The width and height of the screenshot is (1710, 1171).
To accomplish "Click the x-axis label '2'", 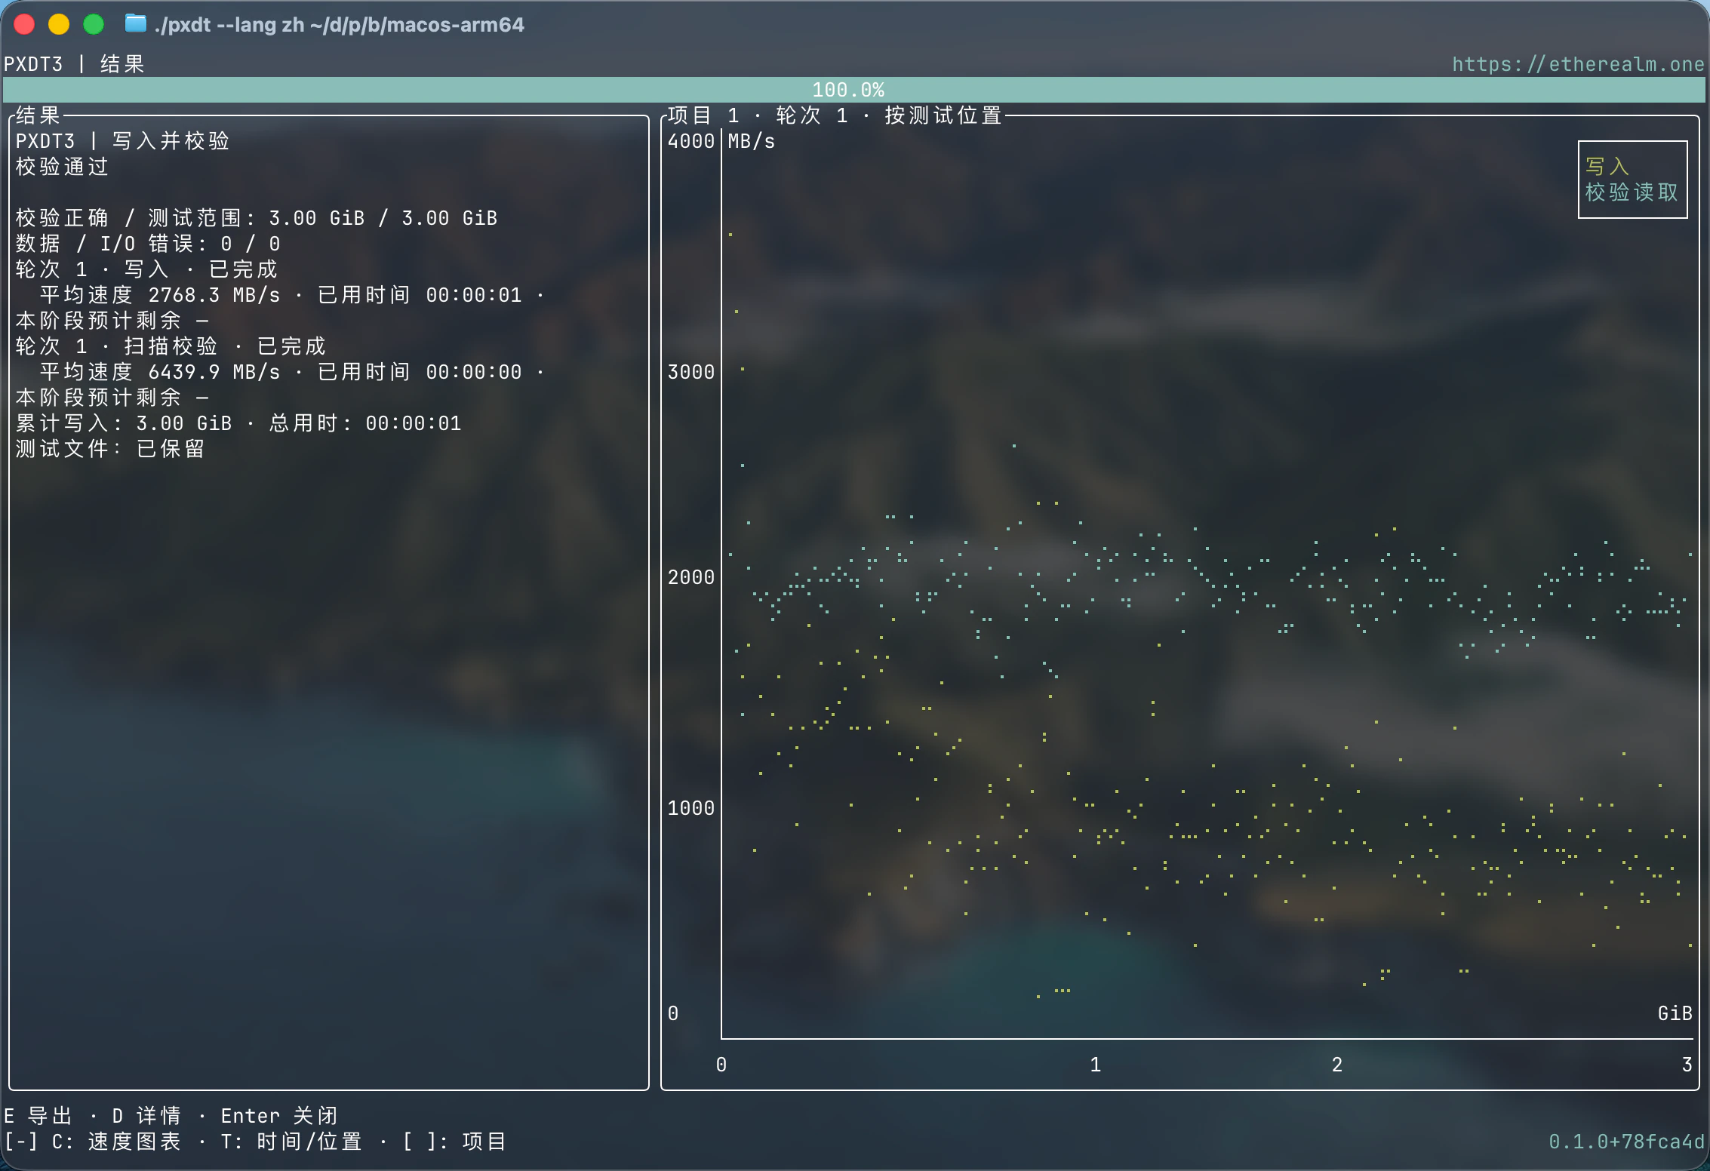I will 1336,1064.
